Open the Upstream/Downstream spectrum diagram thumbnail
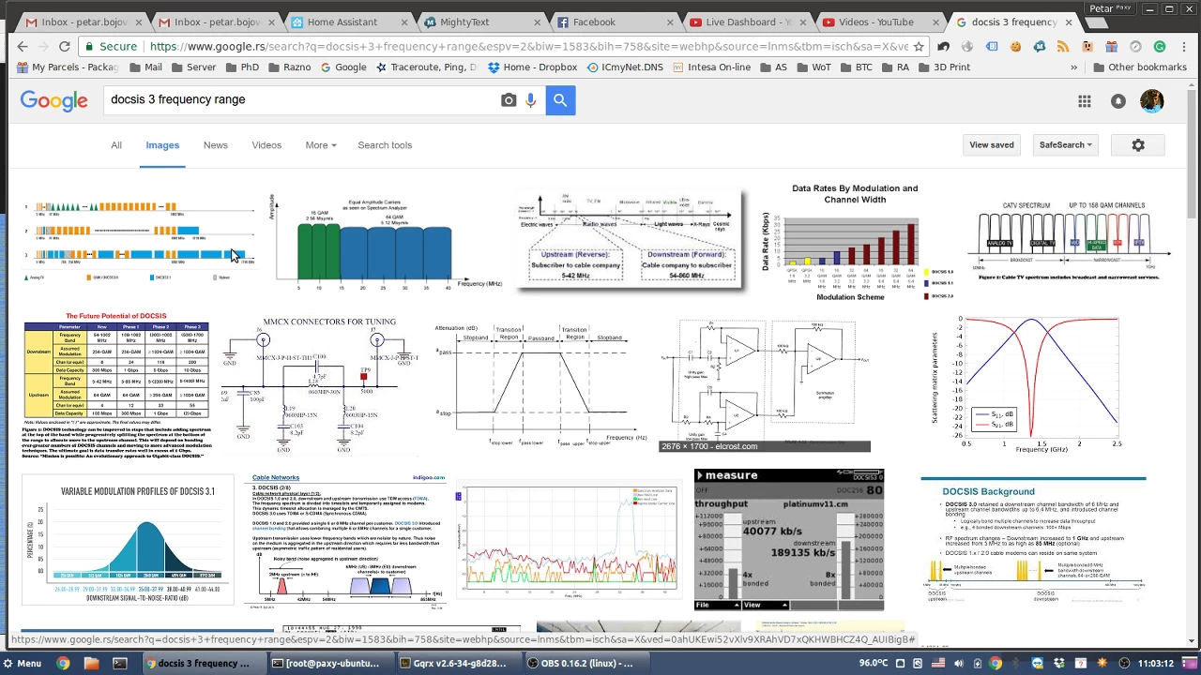Image resolution: width=1201 pixels, height=675 pixels. pos(629,241)
